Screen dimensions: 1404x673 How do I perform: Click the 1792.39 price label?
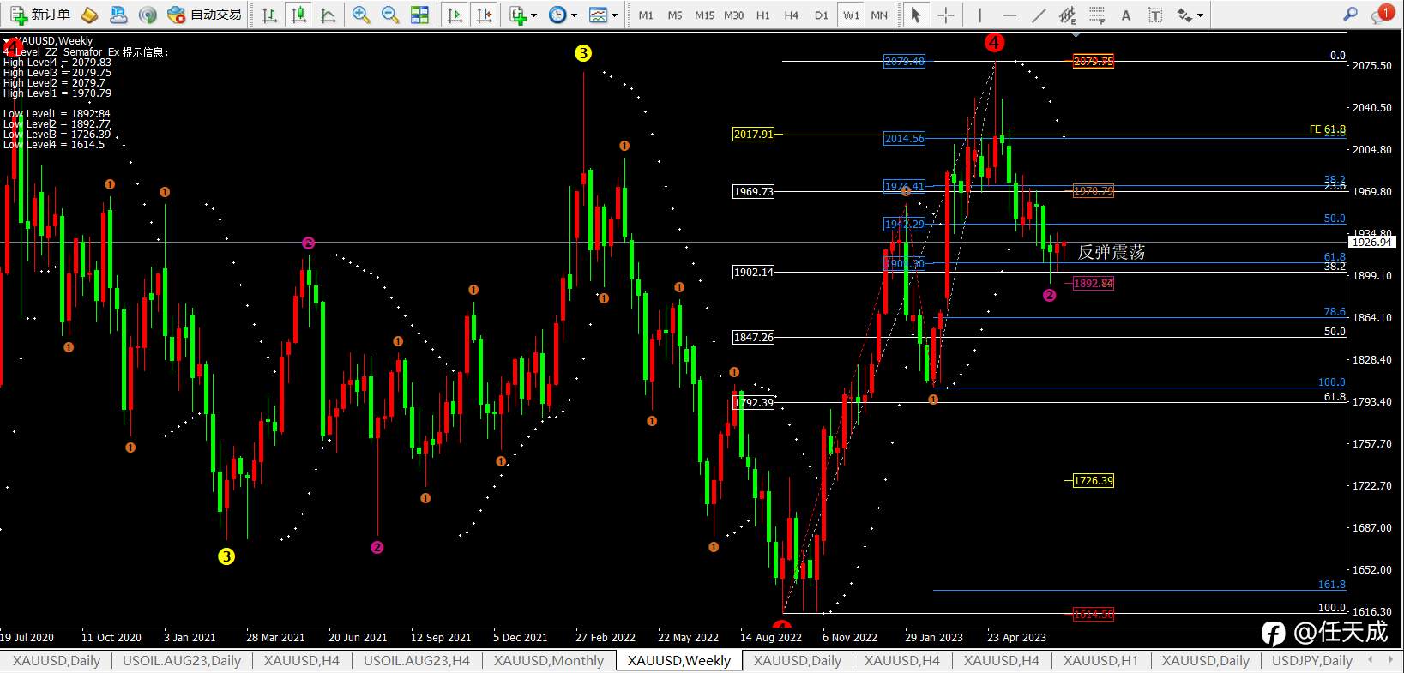point(755,402)
